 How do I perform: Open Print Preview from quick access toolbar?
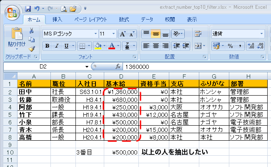pos(64,9)
